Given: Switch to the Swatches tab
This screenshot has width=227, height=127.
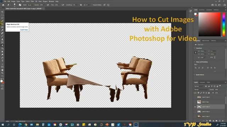Looking at the screenshot, I should [x=202, y=10].
